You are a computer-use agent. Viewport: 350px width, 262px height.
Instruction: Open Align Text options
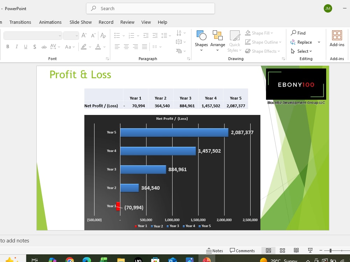click(181, 42)
